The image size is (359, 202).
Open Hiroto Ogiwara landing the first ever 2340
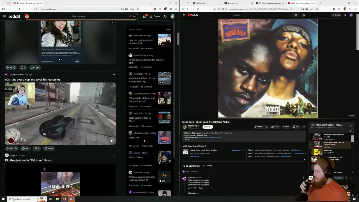pos(146,61)
